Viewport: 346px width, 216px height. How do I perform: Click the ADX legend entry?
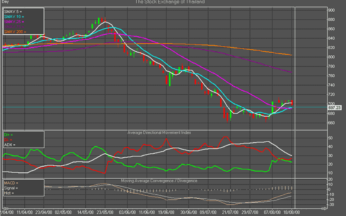pyautogui.click(x=10, y=145)
